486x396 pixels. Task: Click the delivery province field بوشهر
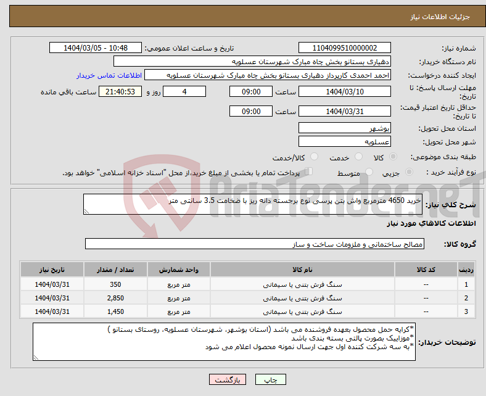(x=344, y=128)
